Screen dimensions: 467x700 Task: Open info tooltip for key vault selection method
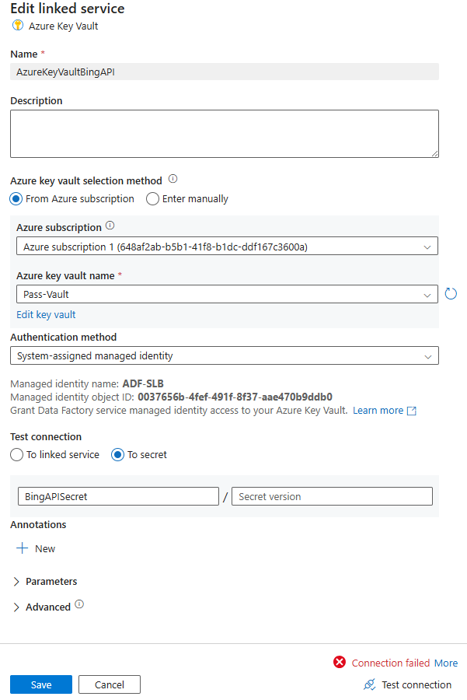pos(173,179)
